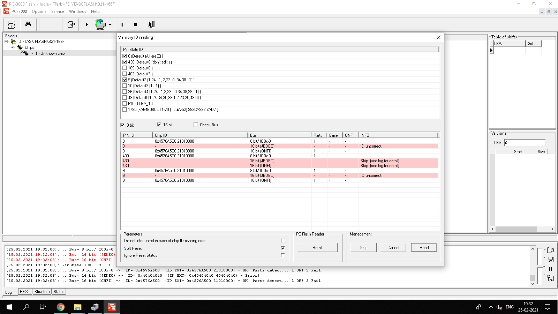558x314 pixels.
Task: Enable the Check Bus checkbox
Action: [x=196, y=125]
